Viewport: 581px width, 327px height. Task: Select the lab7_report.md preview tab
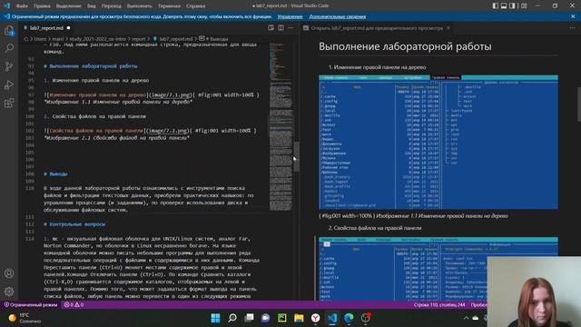tap(377, 28)
